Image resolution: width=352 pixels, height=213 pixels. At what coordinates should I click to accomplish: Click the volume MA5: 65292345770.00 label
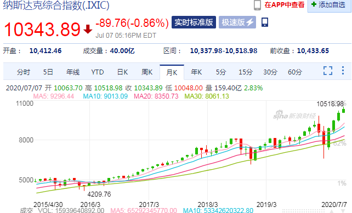coord(144,210)
